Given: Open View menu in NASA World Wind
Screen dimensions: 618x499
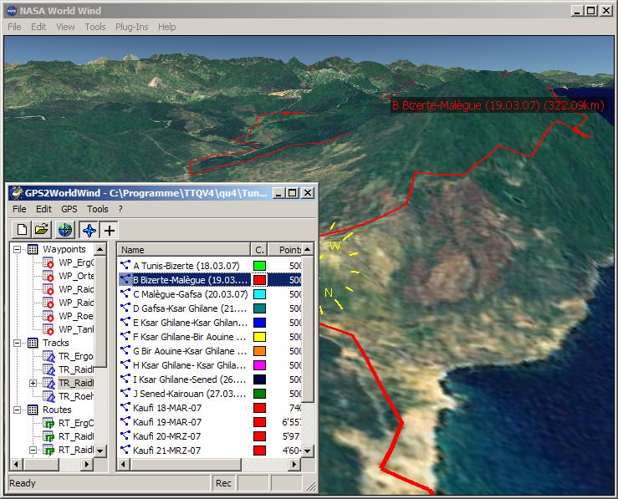Looking at the screenshot, I should [x=65, y=27].
